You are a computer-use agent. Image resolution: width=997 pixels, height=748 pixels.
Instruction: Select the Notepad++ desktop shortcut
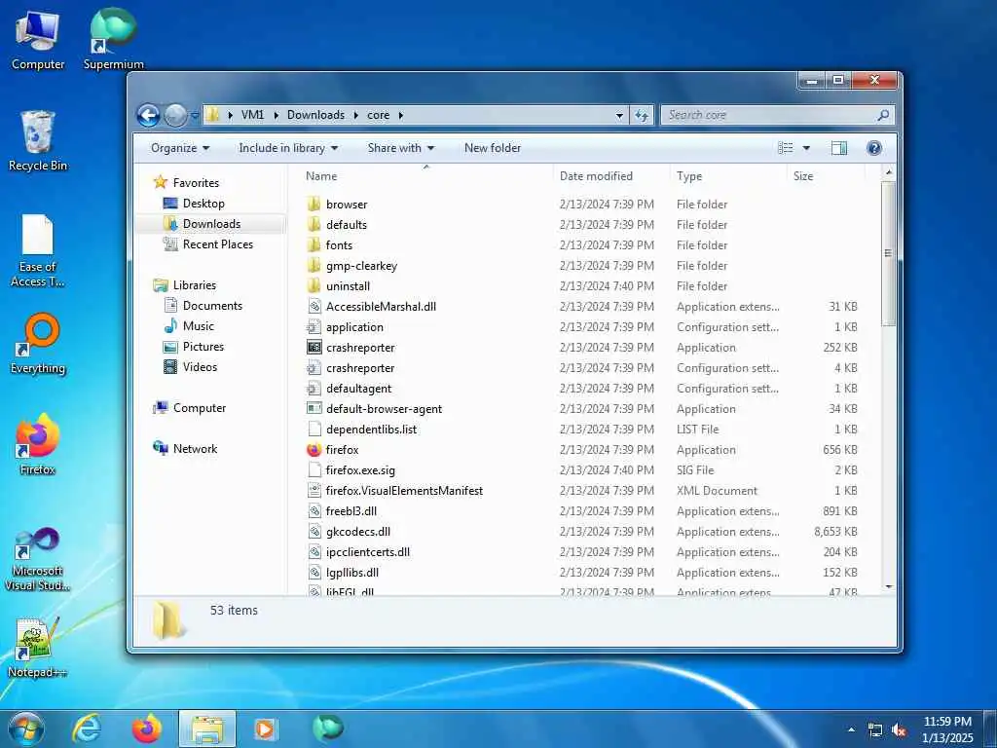(x=38, y=647)
